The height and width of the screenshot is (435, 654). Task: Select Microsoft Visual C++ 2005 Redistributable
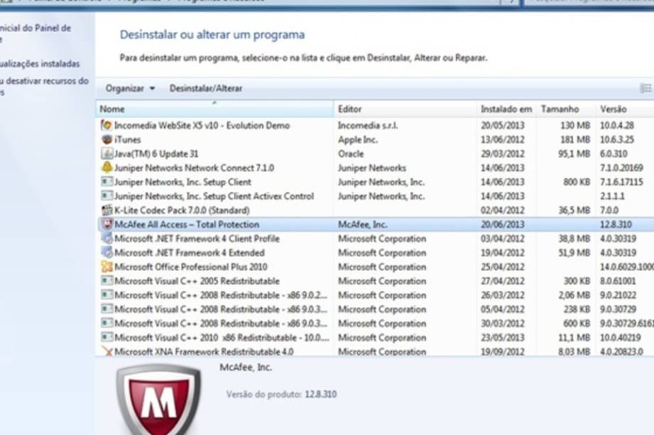click(x=375, y=281)
